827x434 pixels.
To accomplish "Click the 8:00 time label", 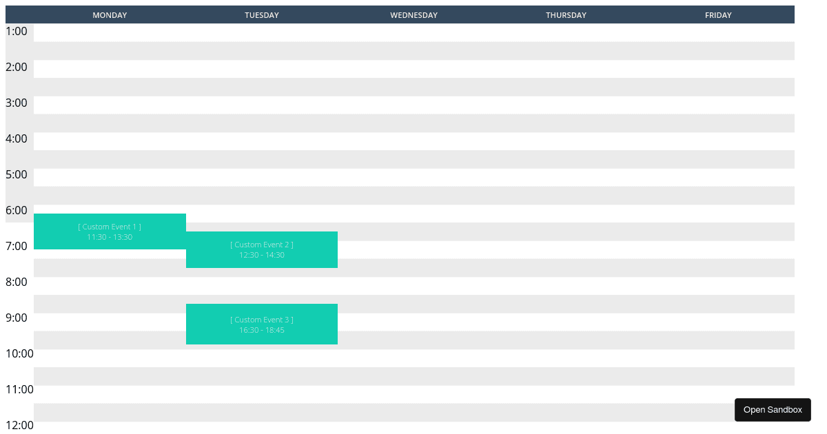I will (17, 282).
